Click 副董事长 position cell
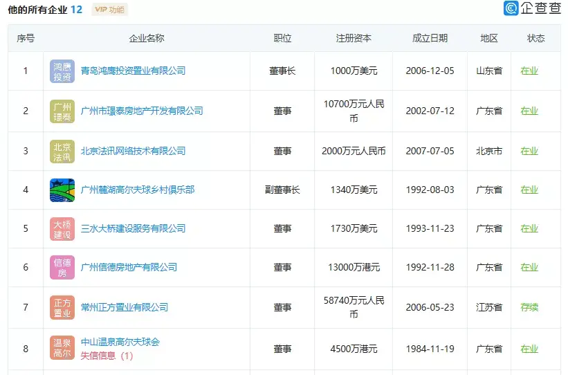This screenshot has width=568, height=375. click(x=282, y=190)
